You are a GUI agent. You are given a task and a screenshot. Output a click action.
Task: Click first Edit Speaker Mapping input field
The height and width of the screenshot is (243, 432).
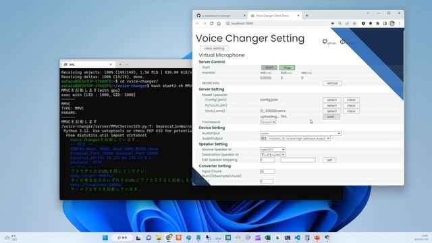point(267,160)
